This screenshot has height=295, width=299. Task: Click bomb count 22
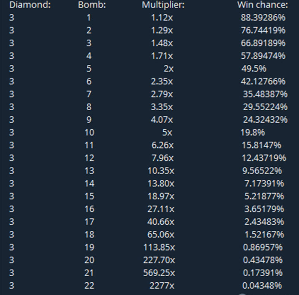[89, 286]
